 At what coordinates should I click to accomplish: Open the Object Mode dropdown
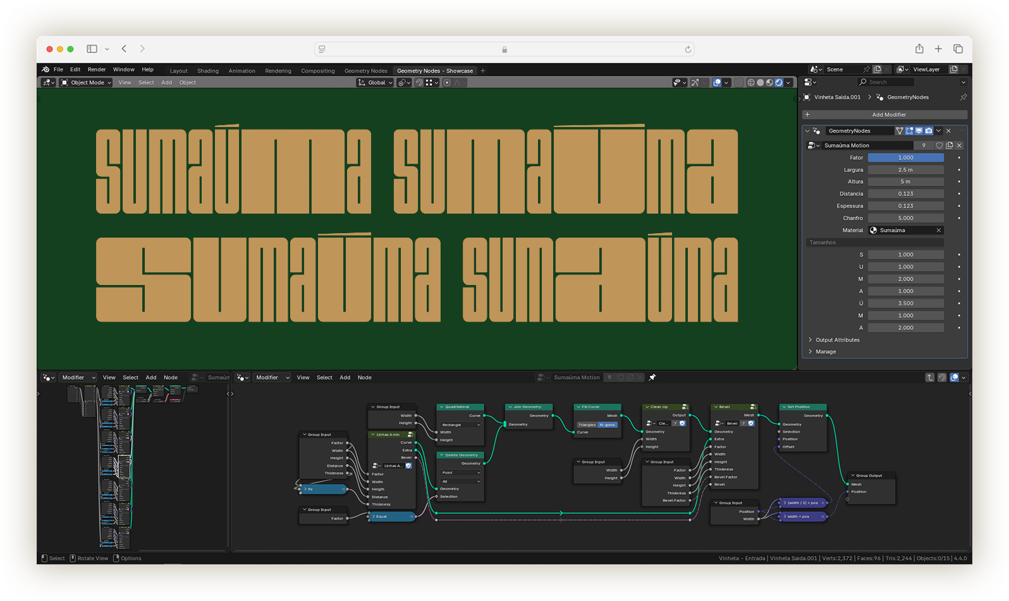[x=87, y=83]
